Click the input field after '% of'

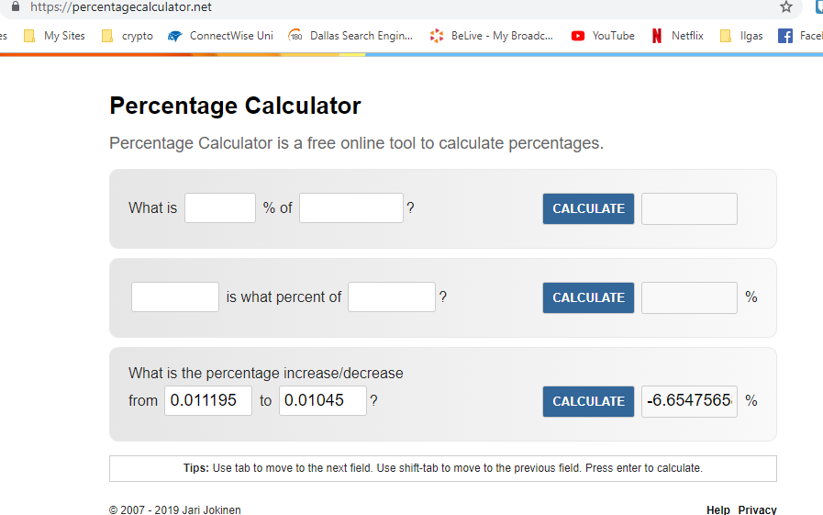350,208
